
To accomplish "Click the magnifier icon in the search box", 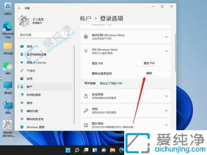I will (68, 35).
